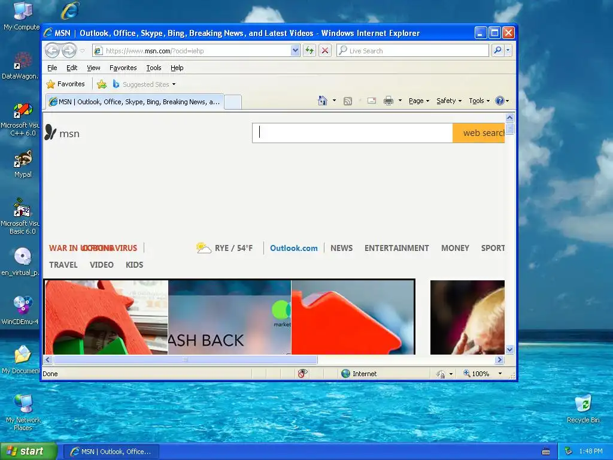Click the Read Mail envelope icon

(x=372, y=101)
